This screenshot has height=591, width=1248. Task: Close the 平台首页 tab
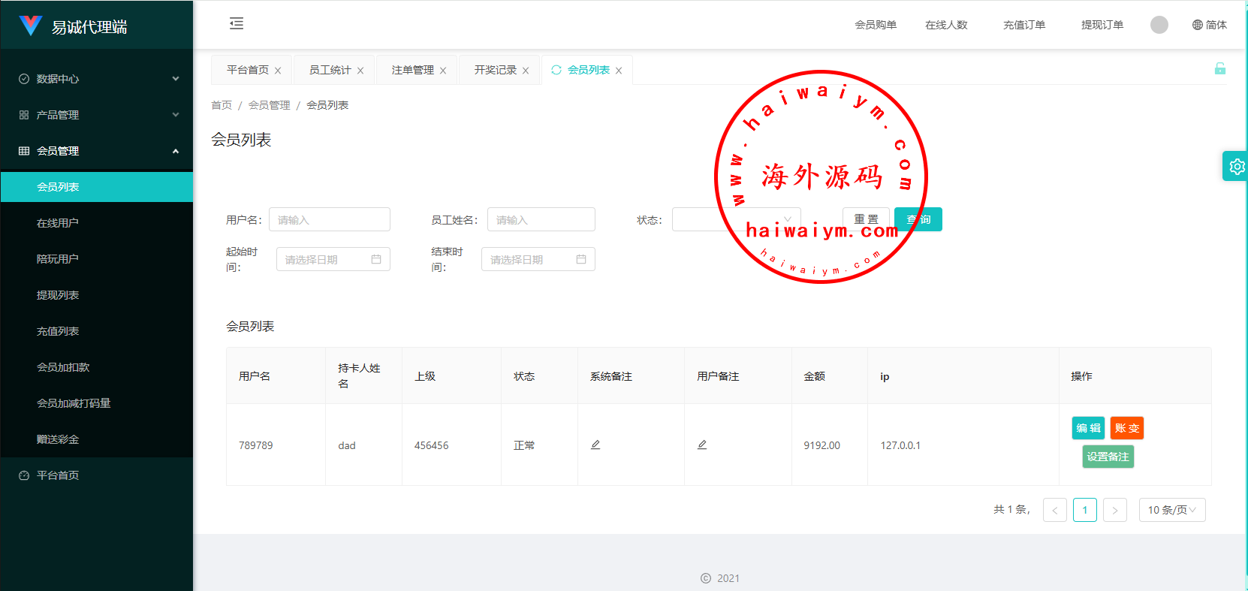pyautogui.click(x=278, y=71)
